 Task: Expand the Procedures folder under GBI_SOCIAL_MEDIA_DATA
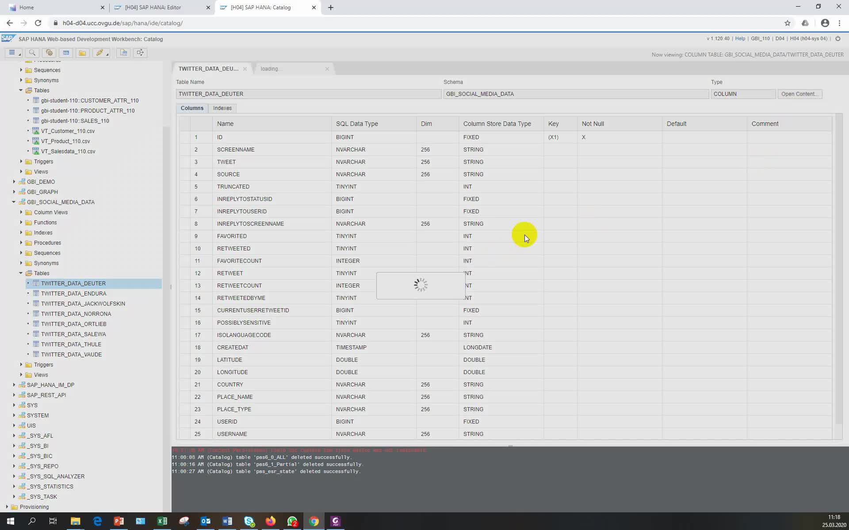tap(21, 242)
